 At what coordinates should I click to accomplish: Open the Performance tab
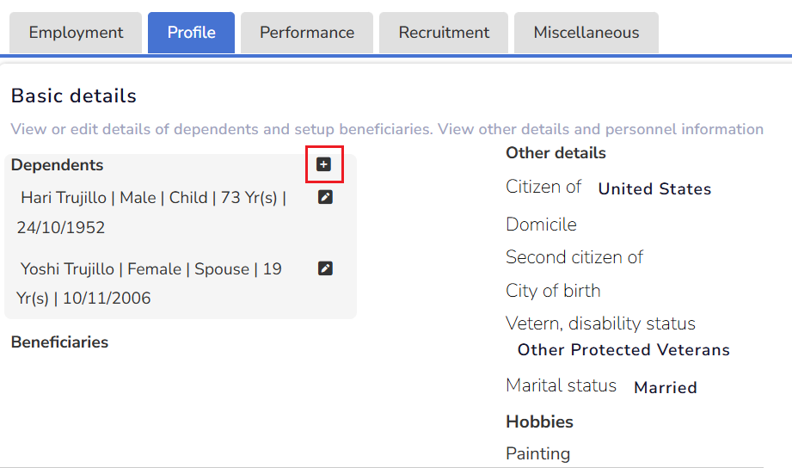(307, 33)
